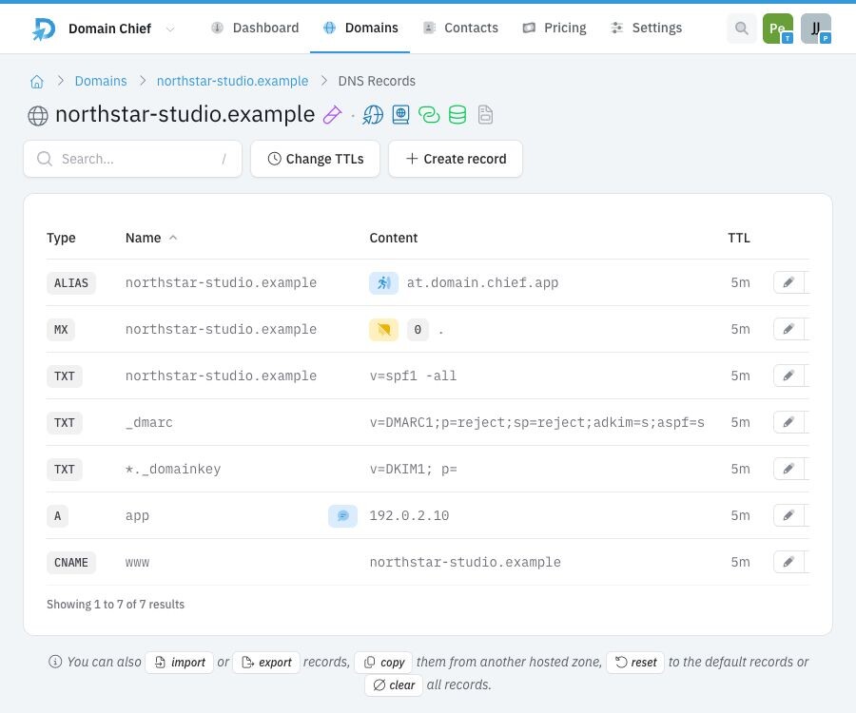Click the globe icon left of domain title

[x=38, y=116]
